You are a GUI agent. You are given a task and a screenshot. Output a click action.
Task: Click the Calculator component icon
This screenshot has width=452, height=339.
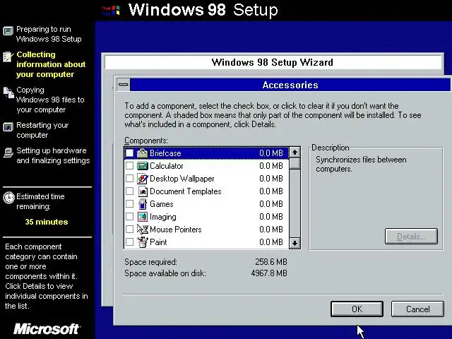[x=142, y=166]
